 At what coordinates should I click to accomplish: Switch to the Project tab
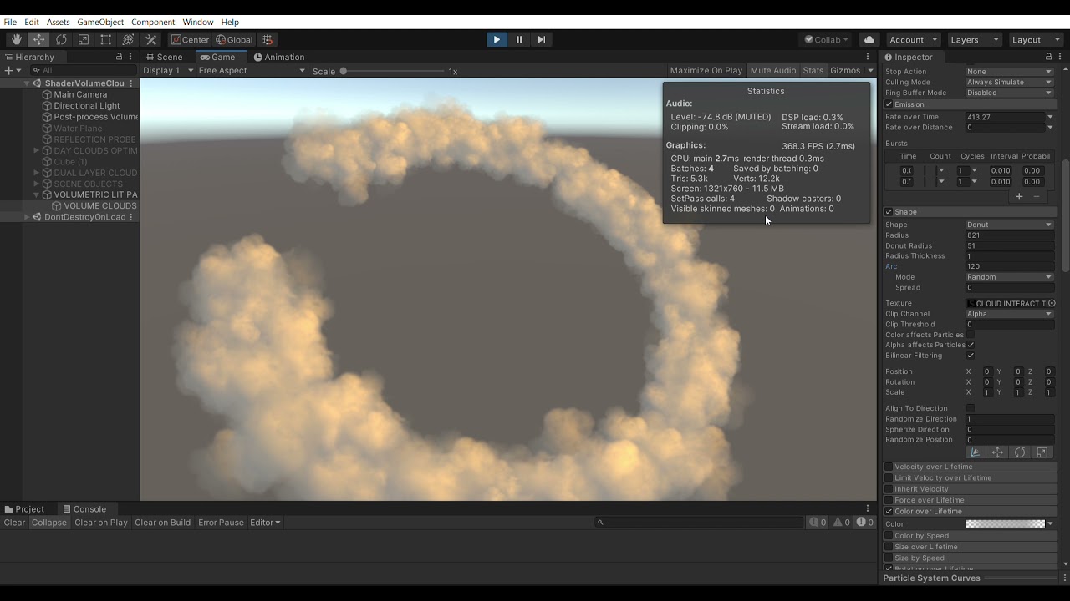click(x=24, y=509)
